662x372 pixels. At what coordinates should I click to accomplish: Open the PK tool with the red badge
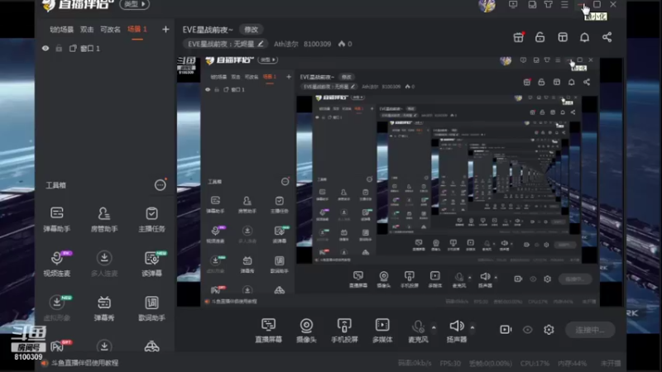(x=58, y=346)
